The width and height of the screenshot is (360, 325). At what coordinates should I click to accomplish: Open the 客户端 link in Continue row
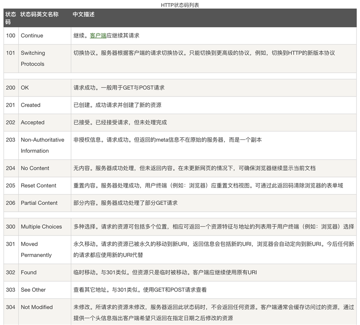[98, 36]
